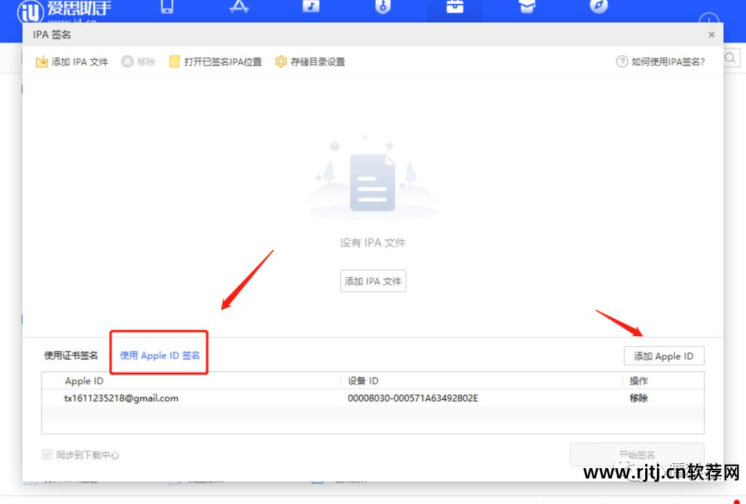Open the game controller section
Image resolution: width=746 pixels, height=504 pixels.
tap(383, 7)
